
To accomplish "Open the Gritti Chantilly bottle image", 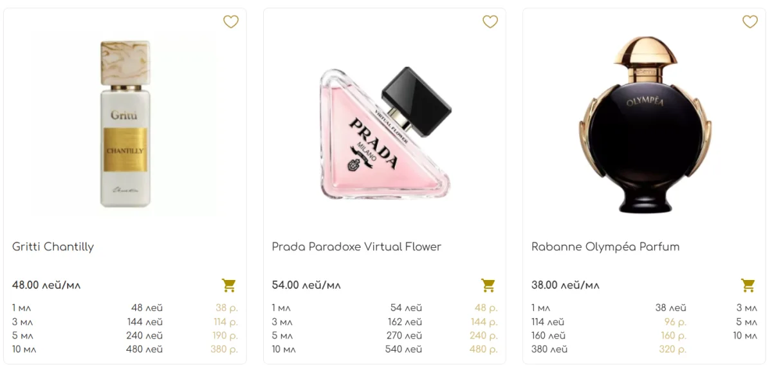I will coord(125,124).
